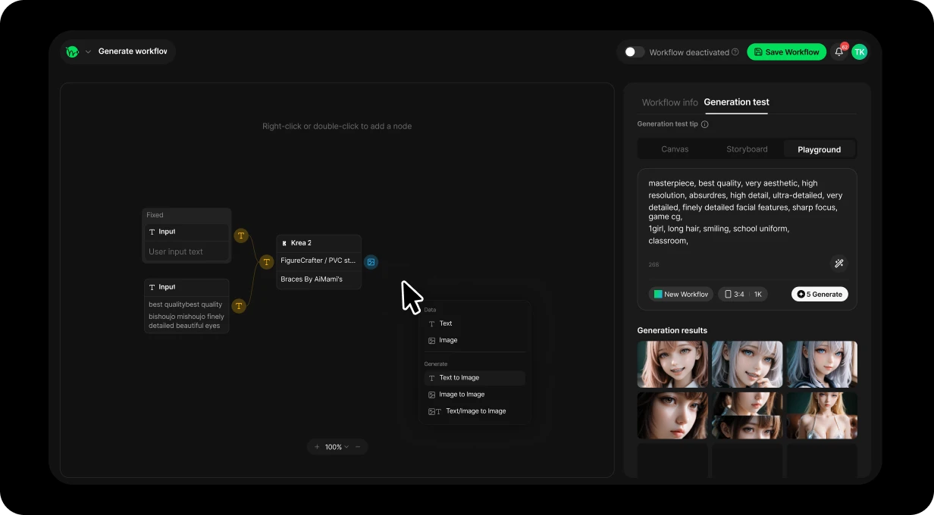Select the Canvas mode tab
The width and height of the screenshot is (934, 515).
click(x=675, y=149)
